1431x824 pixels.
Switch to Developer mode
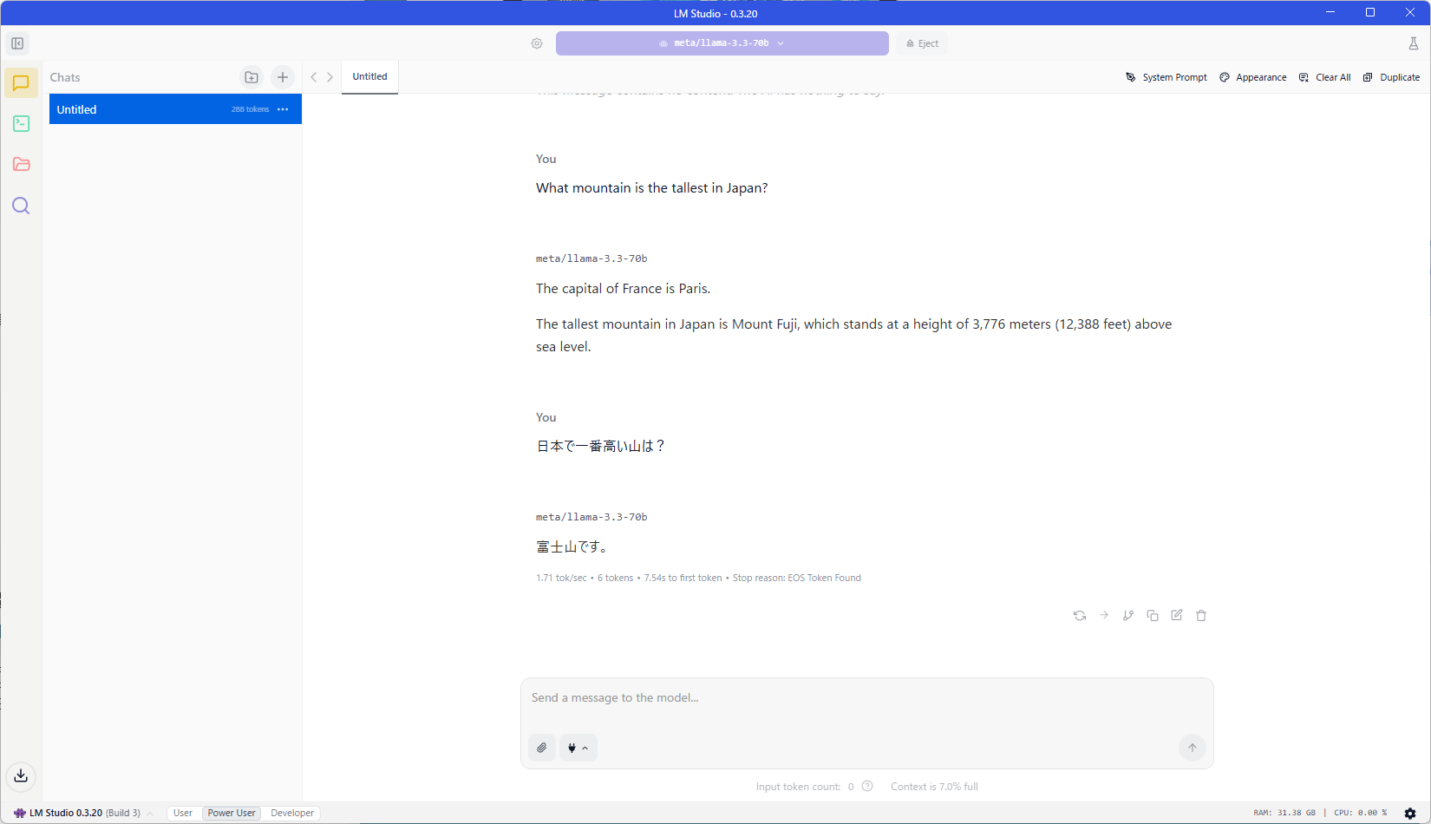292,813
